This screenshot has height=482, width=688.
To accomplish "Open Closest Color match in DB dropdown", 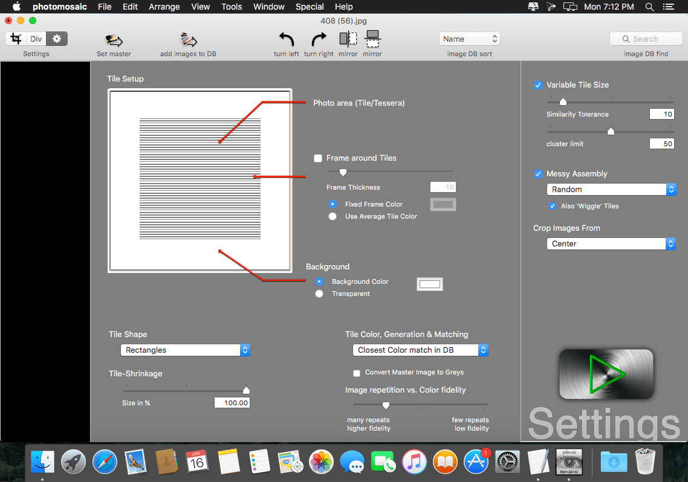I will click(x=420, y=350).
